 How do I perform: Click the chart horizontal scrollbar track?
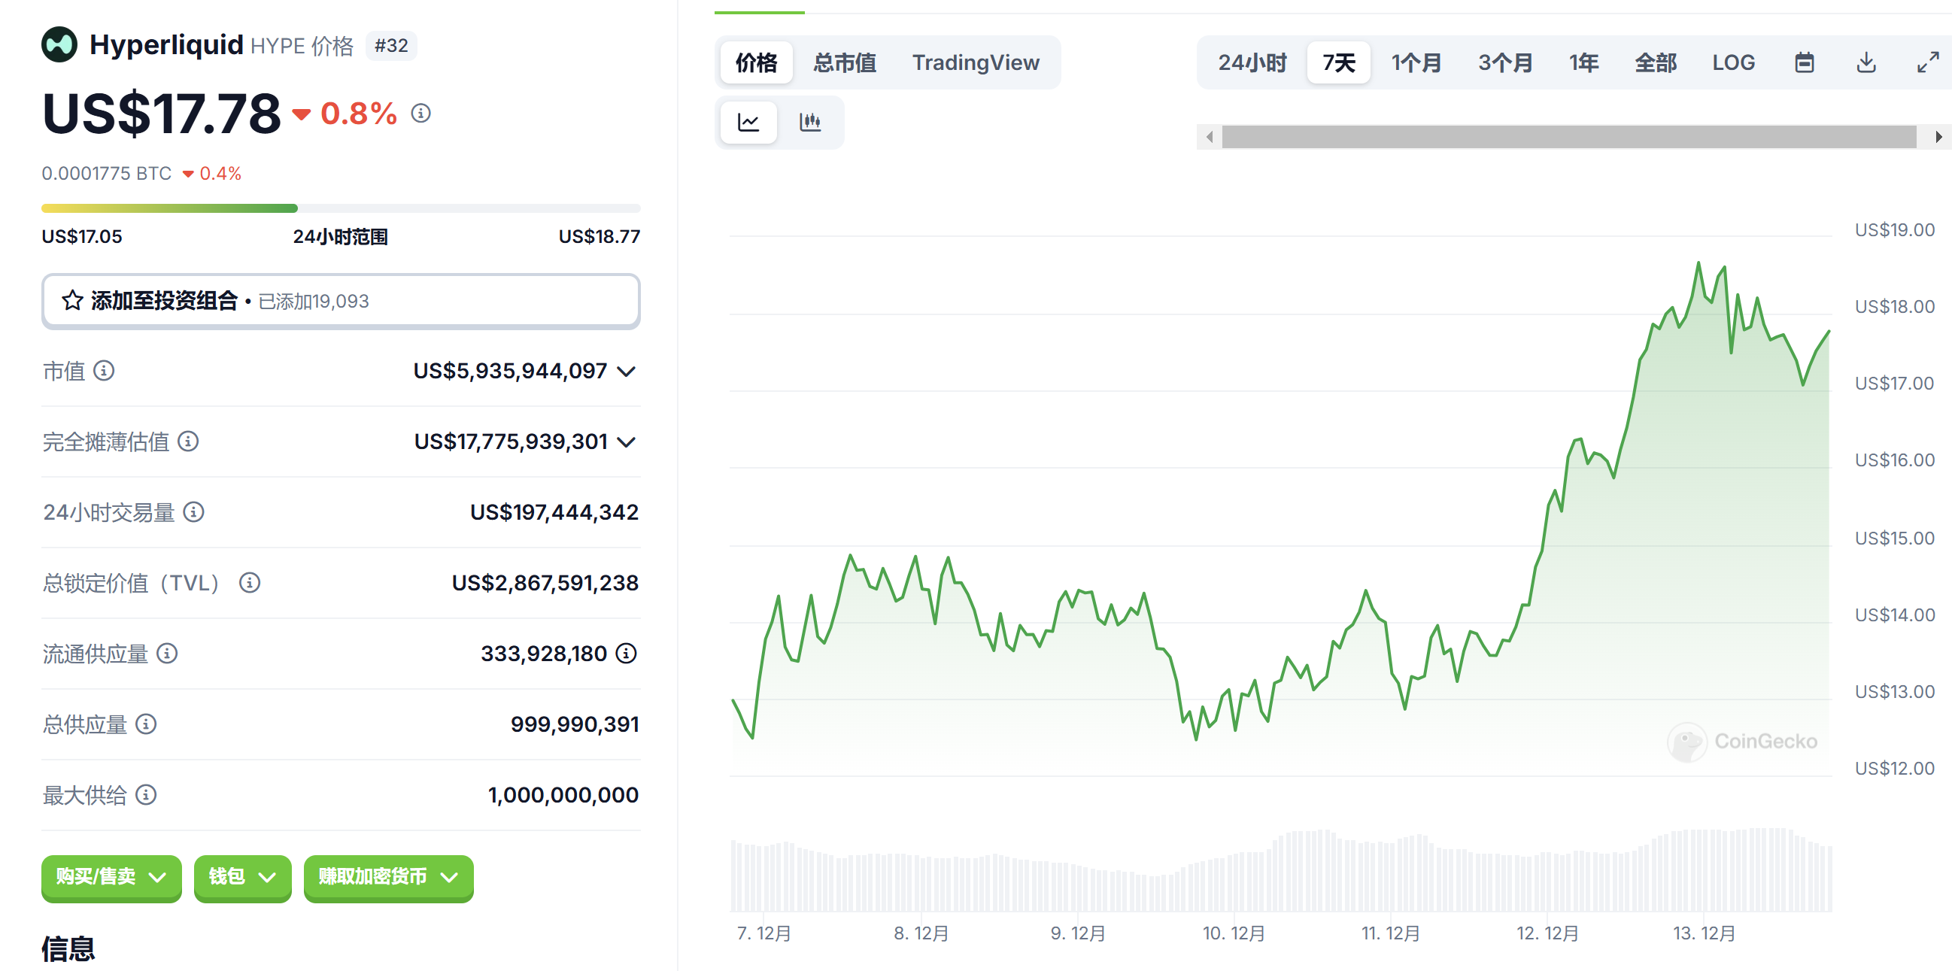[1568, 138]
